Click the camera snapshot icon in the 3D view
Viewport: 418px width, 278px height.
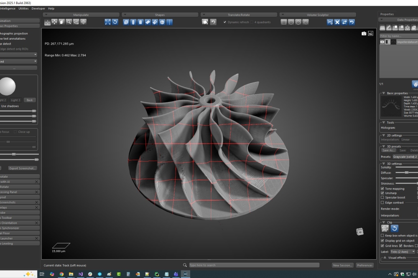pyautogui.click(x=364, y=33)
